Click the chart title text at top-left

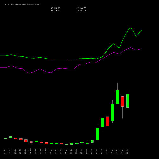click(x=22, y=5)
